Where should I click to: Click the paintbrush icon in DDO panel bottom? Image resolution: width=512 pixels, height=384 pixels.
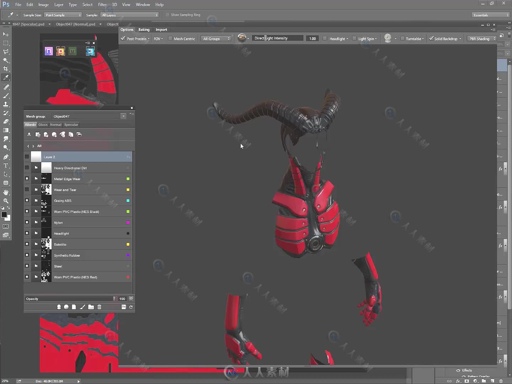coord(82,307)
